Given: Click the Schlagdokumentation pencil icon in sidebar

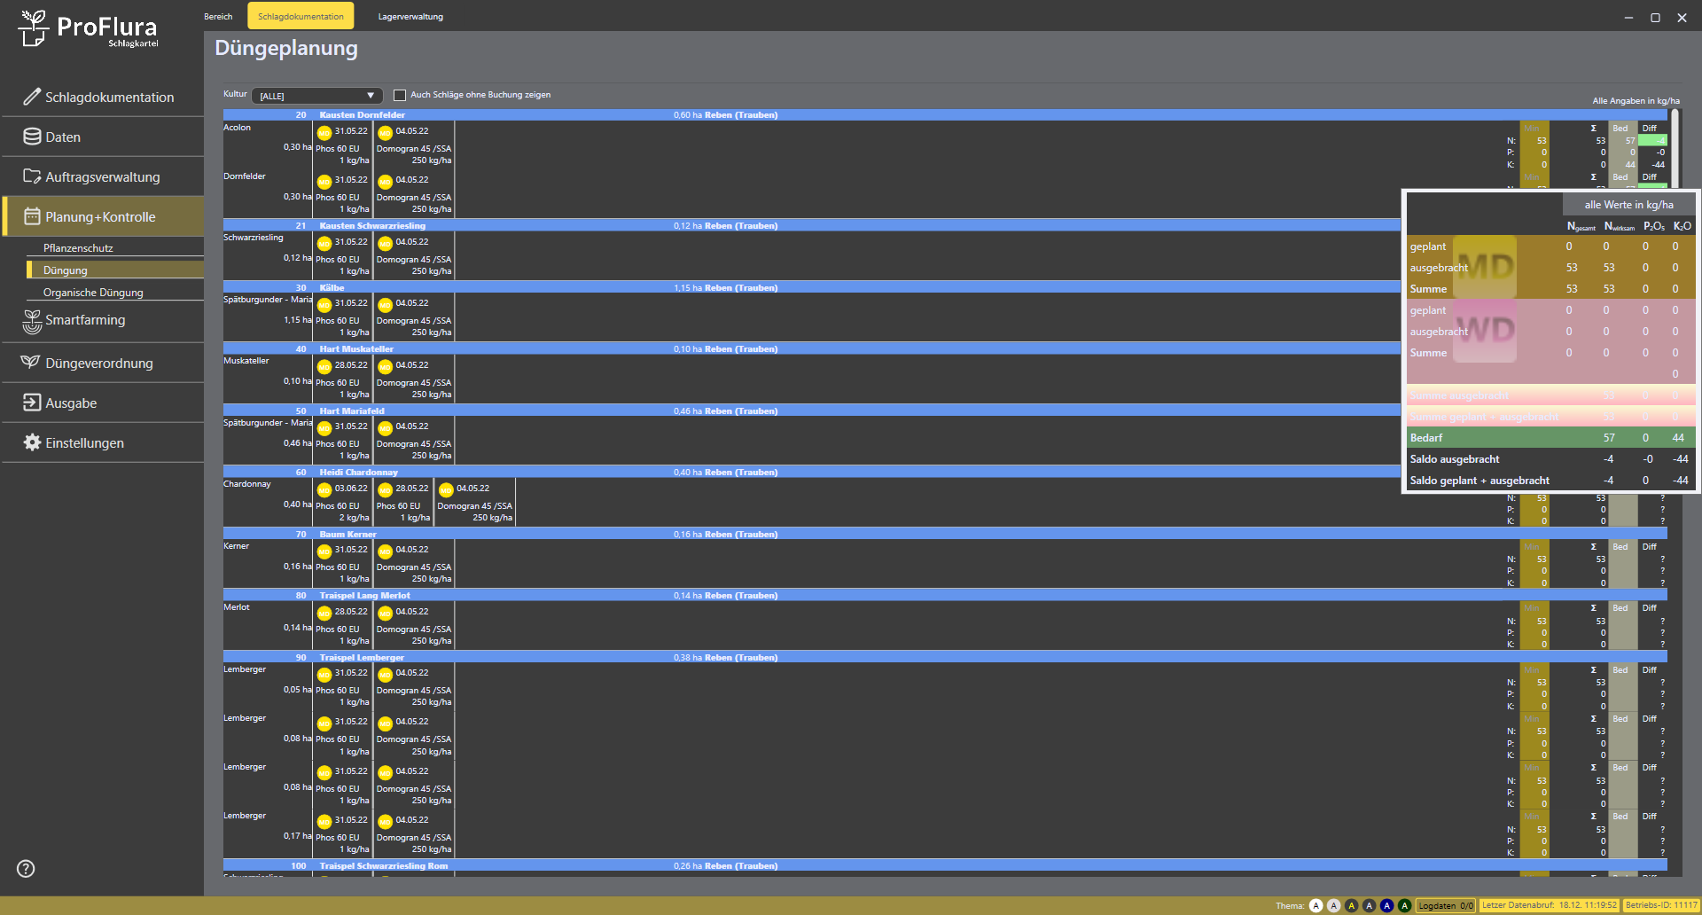Looking at the screenshot, I should click(x=32, y=97).
